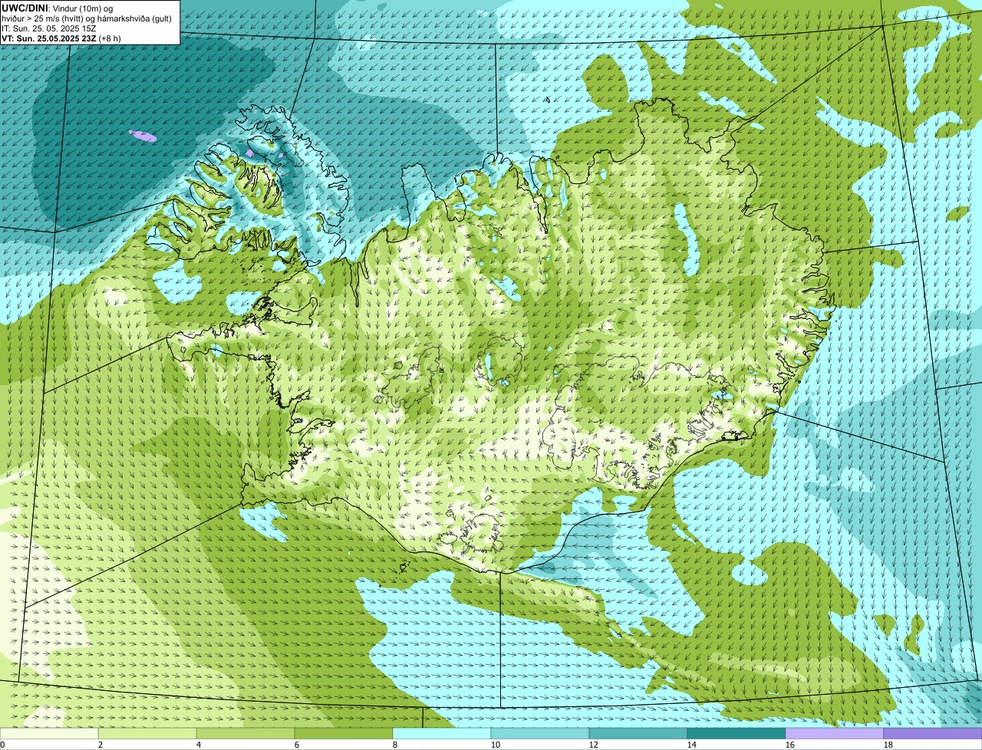
Task: Select the 2–4 m/s light green legend swatch
Action: [147, 734]
